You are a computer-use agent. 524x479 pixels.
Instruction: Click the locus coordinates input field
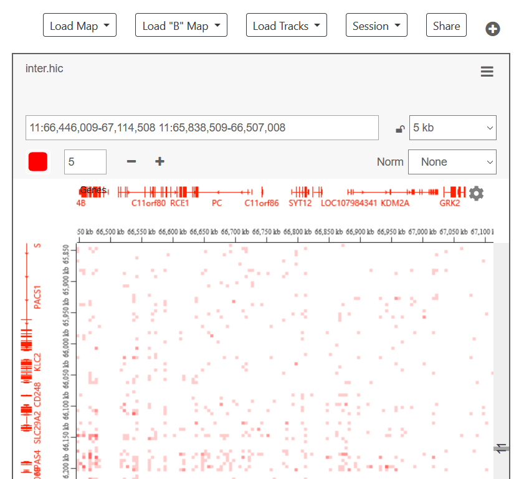click(202, 128)
